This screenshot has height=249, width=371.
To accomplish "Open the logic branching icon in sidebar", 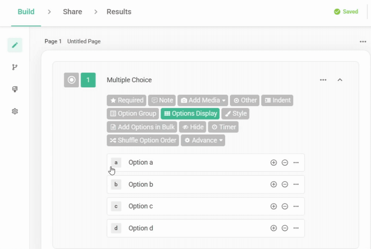I will point(15,67).
